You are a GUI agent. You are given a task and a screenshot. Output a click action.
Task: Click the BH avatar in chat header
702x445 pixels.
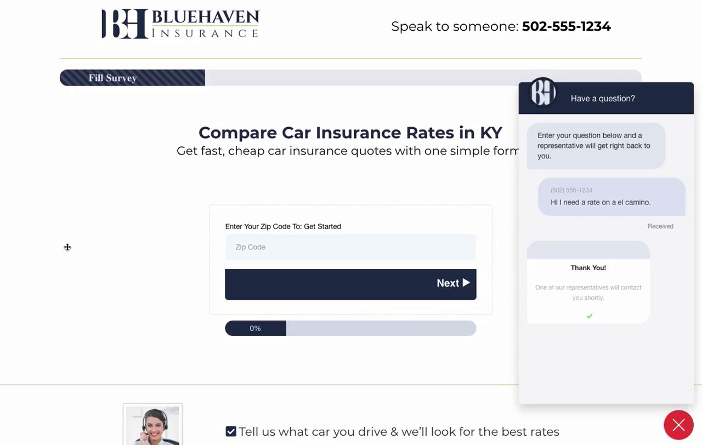point(542,93)
